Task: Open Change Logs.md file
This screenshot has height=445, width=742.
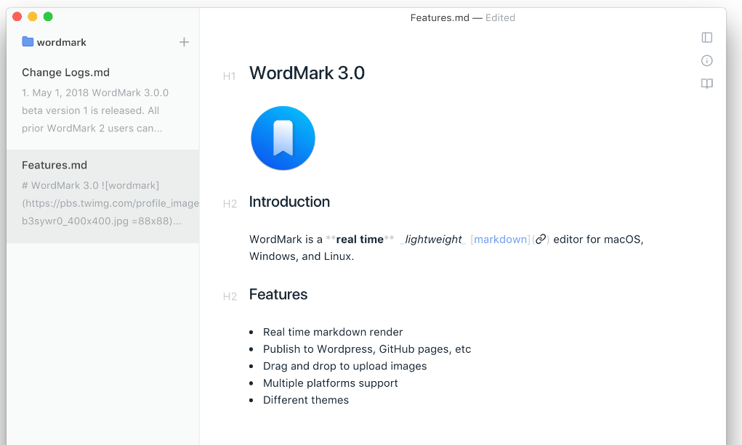Action: pyautogui.click(x=65, y=73)
